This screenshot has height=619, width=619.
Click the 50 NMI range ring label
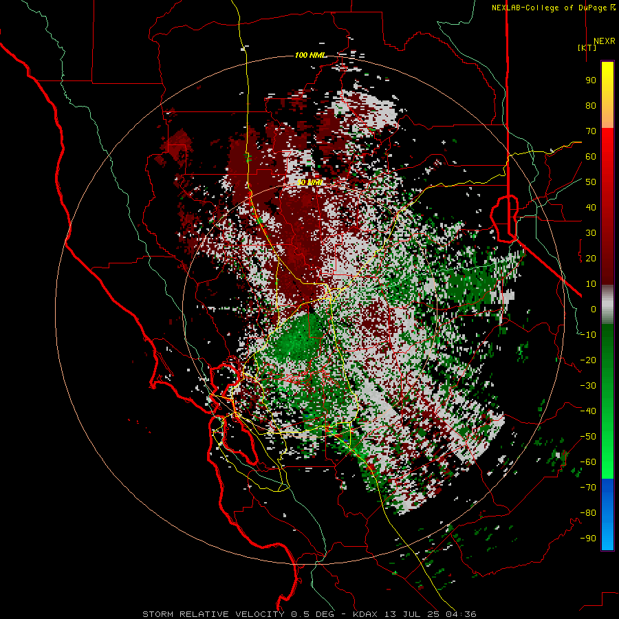pos(310,182)
